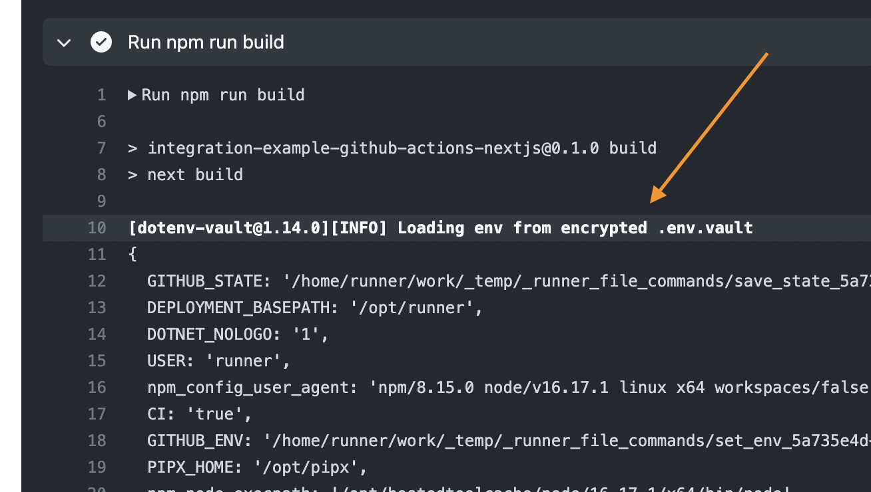Select line number 16 for npm_config_user_agent
Screen dimensions: 871x492
[x=97, y=388]
